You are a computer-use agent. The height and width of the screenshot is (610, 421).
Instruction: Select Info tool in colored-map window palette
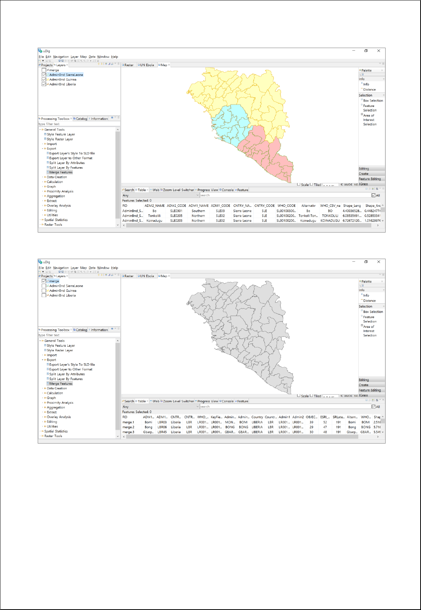pyautogui.click(x=366, y=84)
